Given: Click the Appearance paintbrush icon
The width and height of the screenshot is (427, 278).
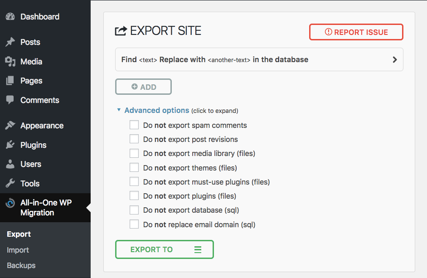Looking at the screenshot, I should [x=10, y=125].
